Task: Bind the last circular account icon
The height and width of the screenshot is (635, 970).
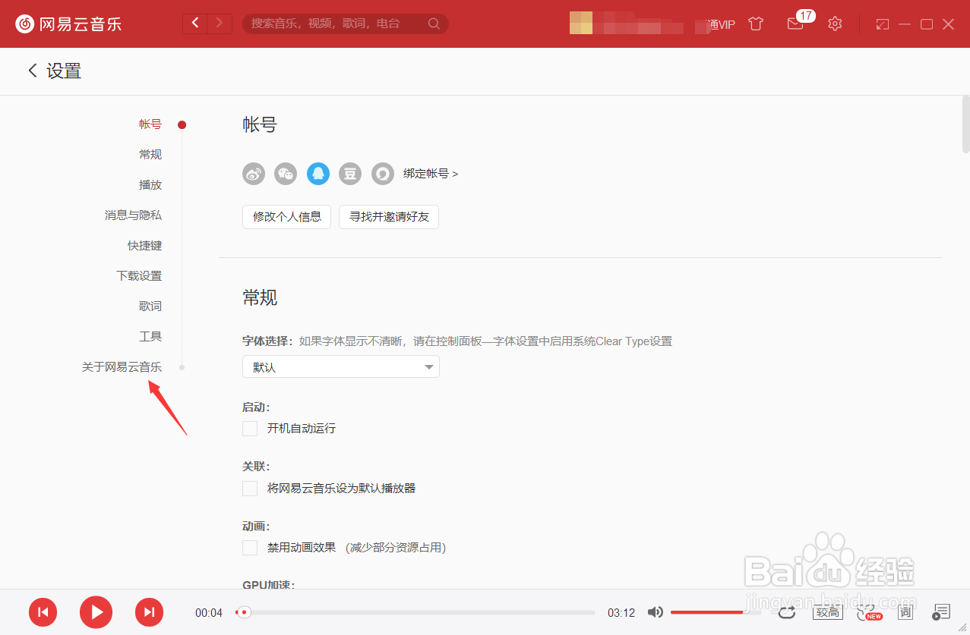Action: [x=383, y=174]
